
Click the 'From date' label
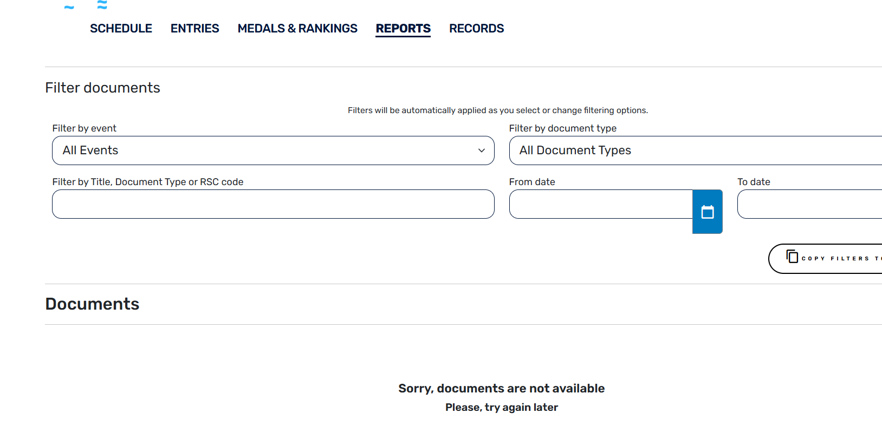click(x=532, y=182)
